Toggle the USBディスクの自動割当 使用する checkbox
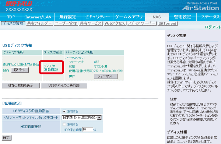 (64, 111)
